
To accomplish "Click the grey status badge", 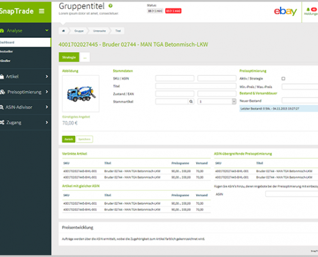I will pyautogui.click(x=155, y=11).
